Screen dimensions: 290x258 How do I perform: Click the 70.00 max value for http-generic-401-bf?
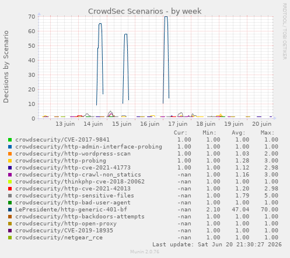(270, 210)
